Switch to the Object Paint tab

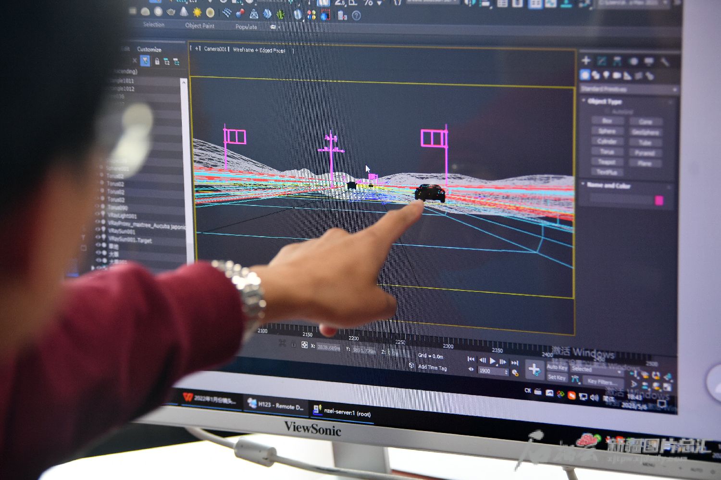pos(200,25)
